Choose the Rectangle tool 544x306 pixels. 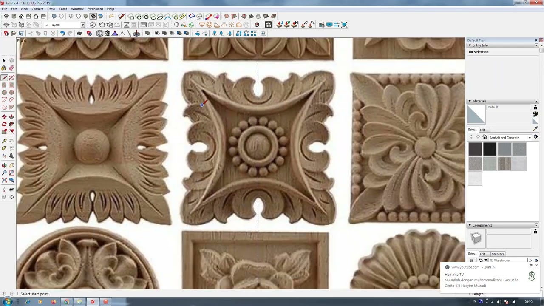[x=4, y=85]
